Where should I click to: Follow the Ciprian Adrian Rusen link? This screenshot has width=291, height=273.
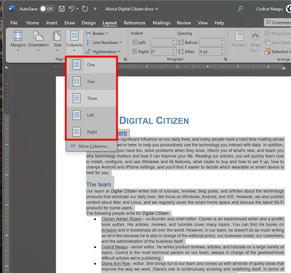click(121, 219)
